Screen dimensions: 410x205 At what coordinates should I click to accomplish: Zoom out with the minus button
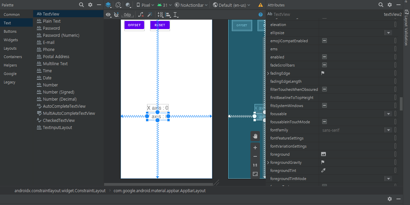[x=255, y=156]
